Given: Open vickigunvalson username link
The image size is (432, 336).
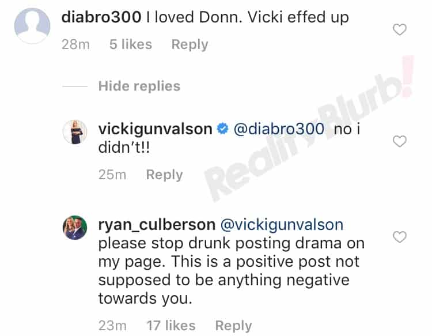Looking at the screenshot, I should tap(156, 129).
